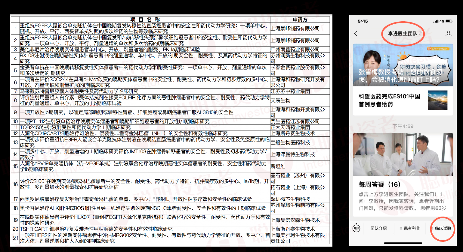Tap the cellular signal bars in the status bar
Image resolution: width=463 pixels, height=252 pixels.
436,21
